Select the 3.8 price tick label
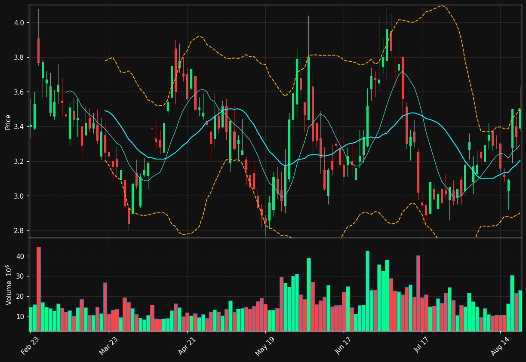 tap(20, 57)
